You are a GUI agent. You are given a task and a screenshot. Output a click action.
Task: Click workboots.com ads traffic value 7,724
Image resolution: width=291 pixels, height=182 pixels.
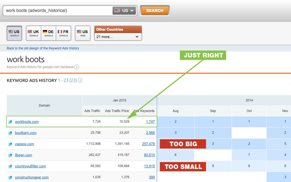97,122
